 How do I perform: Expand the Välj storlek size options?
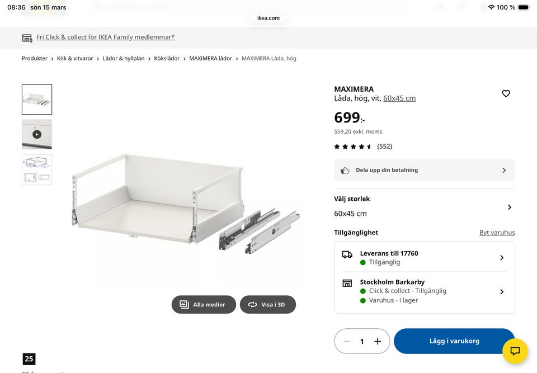point(509,206)
